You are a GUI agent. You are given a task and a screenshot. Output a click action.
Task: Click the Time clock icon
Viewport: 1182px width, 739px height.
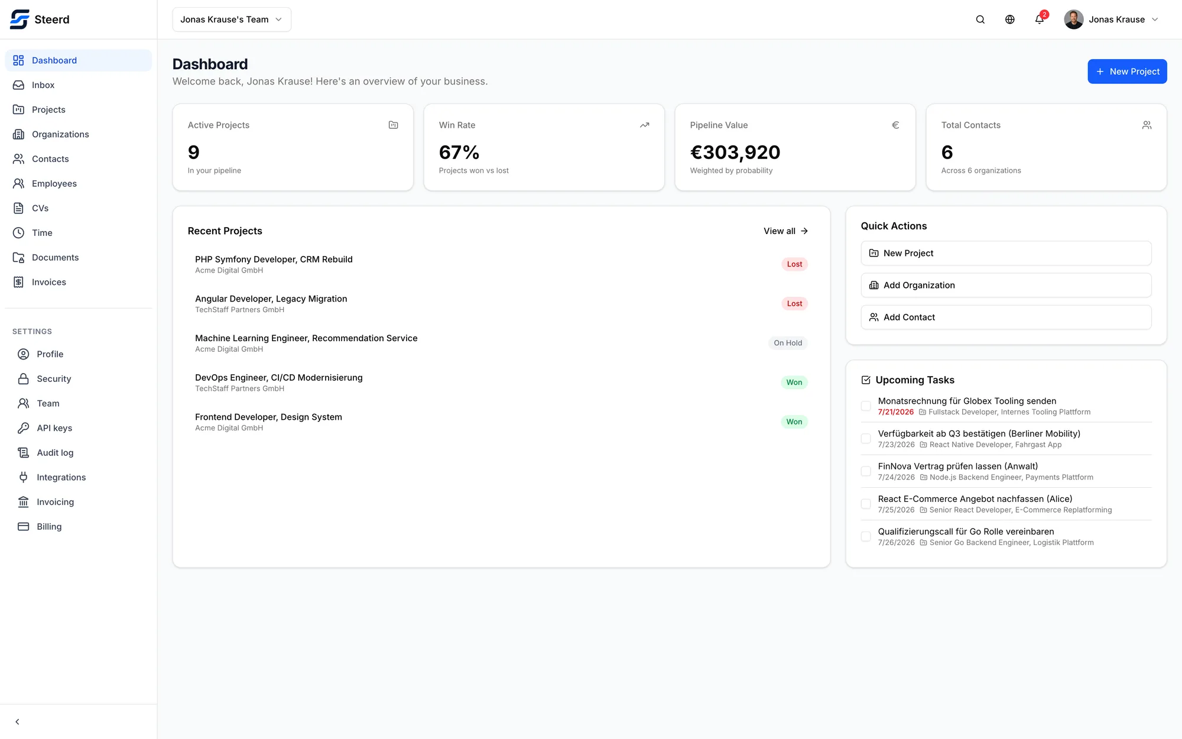pyautogui.click(x=19, y=233)
